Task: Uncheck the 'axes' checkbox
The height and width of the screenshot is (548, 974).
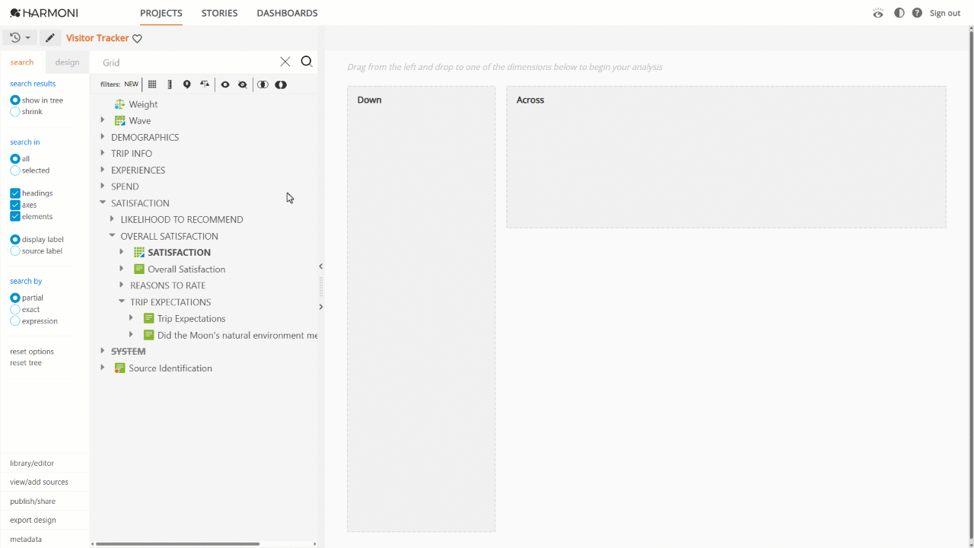Action: point(15,205)
